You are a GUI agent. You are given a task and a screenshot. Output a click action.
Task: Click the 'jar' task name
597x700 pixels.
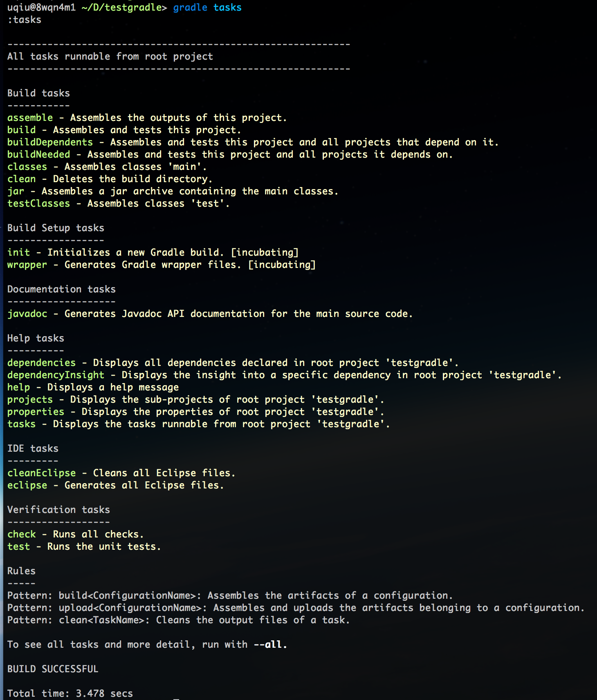[x=16, y=191]
